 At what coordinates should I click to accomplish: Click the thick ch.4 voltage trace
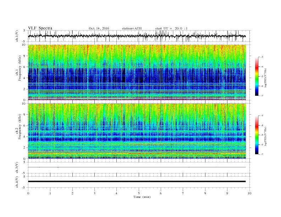tap(137, 182)
